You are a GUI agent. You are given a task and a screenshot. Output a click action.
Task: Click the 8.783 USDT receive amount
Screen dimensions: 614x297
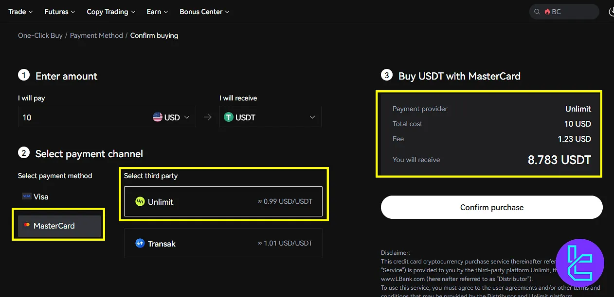pyautogui.click(x=560, y=160)
